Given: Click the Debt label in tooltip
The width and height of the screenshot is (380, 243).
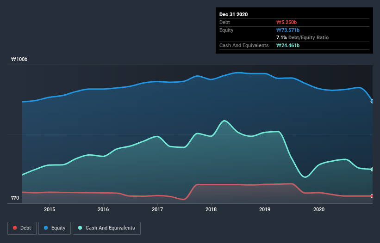Looking at the screenshot, I should [224, 22].
